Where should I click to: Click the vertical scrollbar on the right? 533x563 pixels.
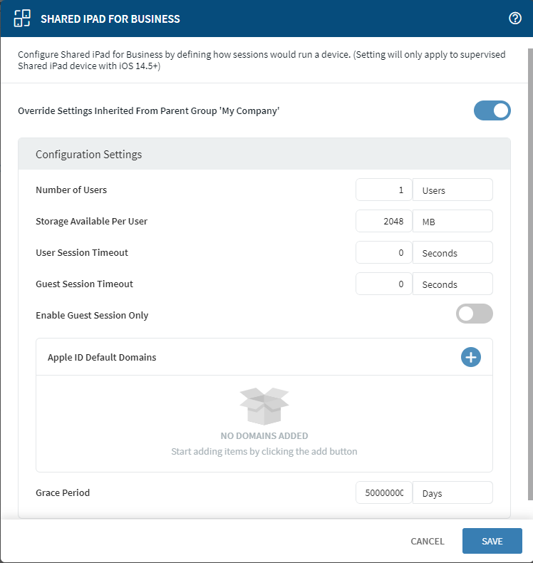click(529, 271)
